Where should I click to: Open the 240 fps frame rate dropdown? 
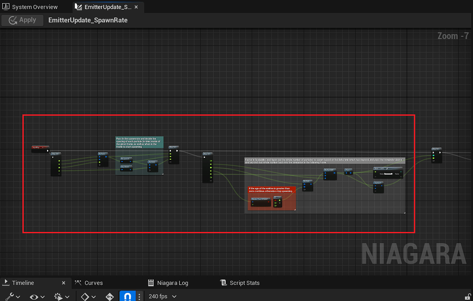162,296
